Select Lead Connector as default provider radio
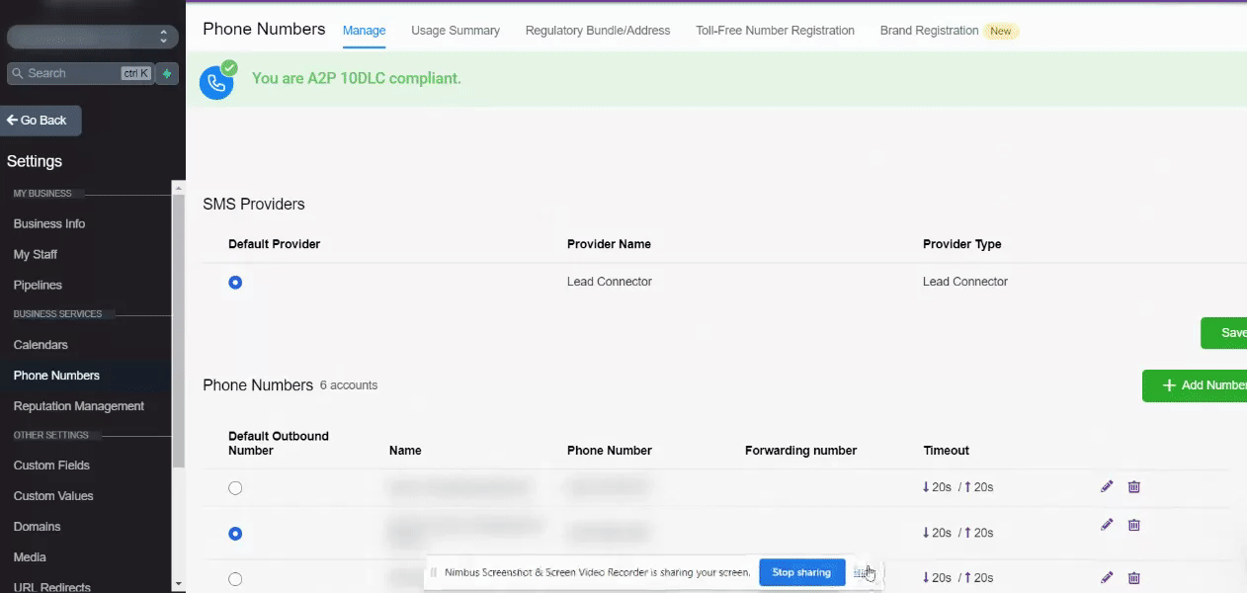1247x593 pixels. tap(235, 283)
